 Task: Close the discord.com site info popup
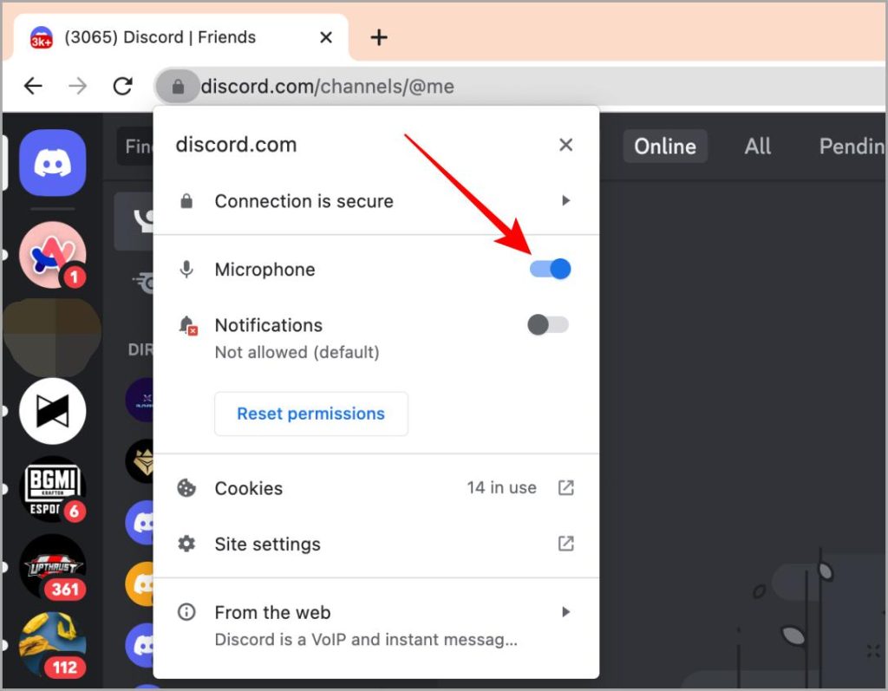[x=565, y=145]
